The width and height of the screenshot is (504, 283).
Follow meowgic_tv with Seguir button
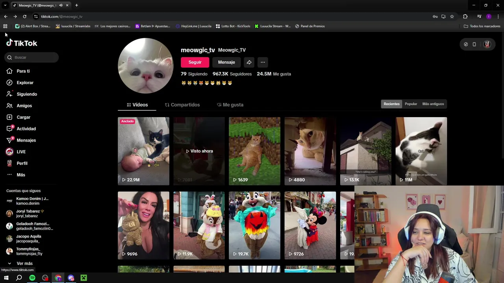195,62
